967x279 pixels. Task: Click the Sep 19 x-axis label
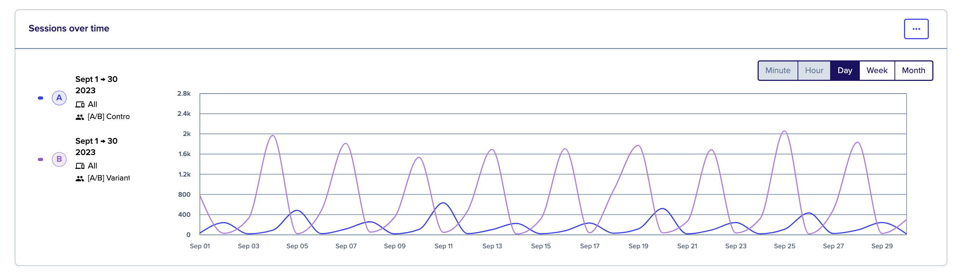pos(638,246)
